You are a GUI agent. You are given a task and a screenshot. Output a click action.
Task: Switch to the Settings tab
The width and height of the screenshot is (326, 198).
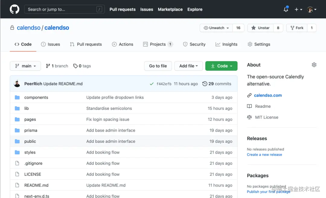[x=259, y=44]
